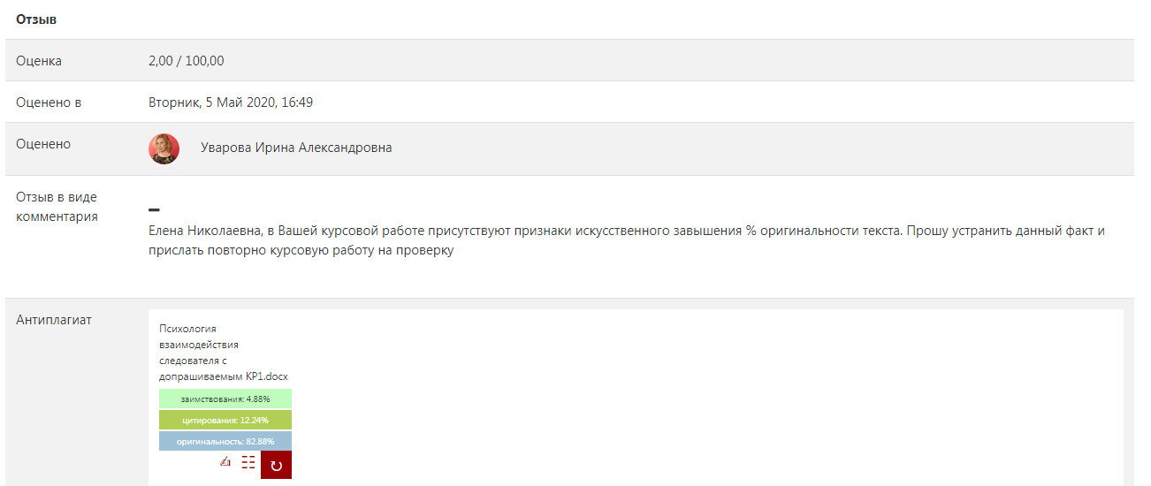1151x486 pixels.
Task: Open the Antiplagiat report list icon
Action: (x=248, y=462)
